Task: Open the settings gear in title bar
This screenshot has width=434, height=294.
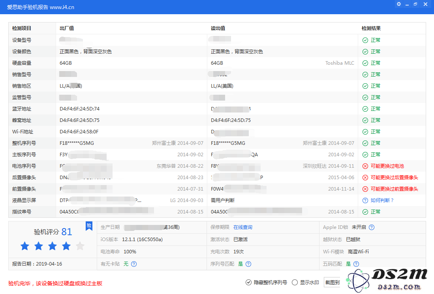Action: click(x=398, y=4)
